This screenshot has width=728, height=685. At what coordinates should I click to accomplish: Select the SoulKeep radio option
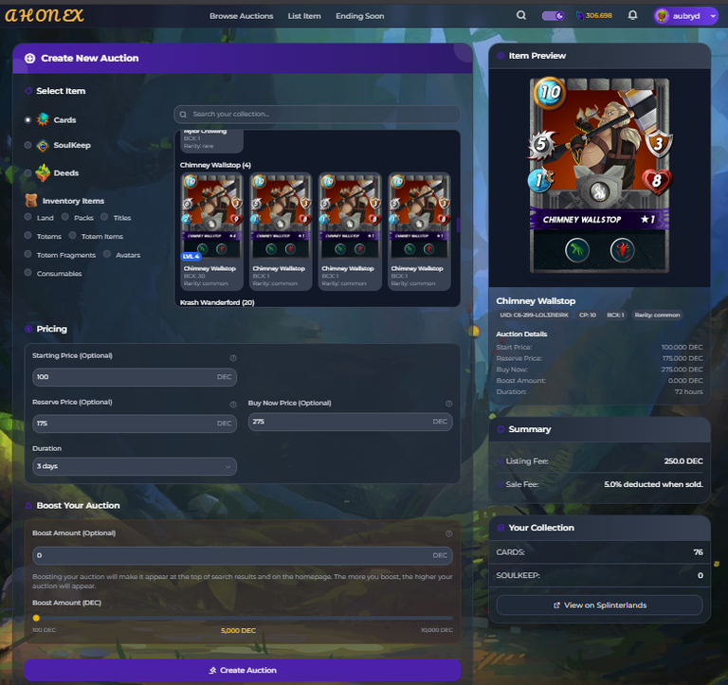pos(27,145)
